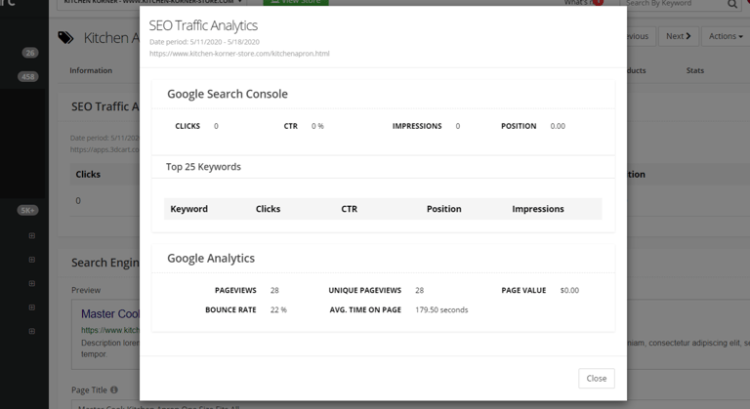The height and width of the screenshot is (409, 750).
Task: Sort keywords by Impressions column header
Action: (537, 209)
